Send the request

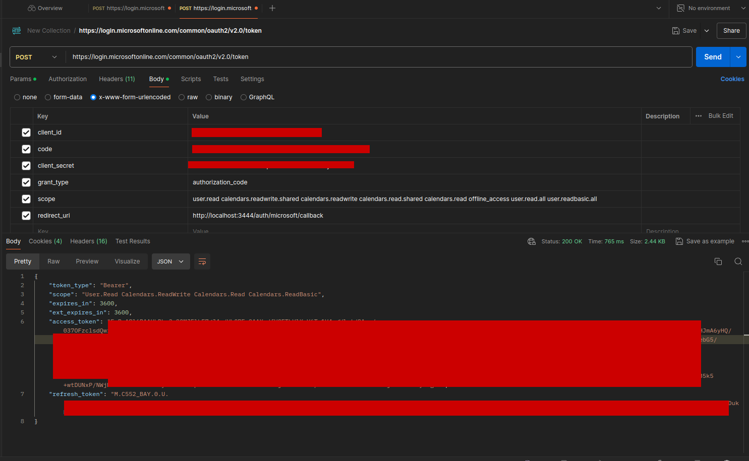click(713, 57)
